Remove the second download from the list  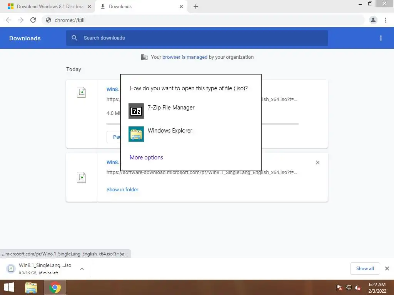(x=317, y=162)
